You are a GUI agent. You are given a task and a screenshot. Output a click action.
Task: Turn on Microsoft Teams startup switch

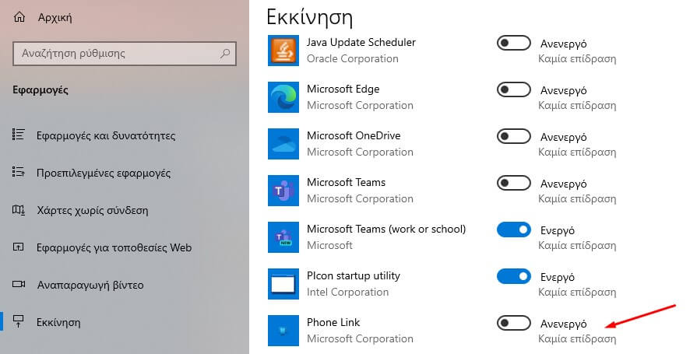513,184
